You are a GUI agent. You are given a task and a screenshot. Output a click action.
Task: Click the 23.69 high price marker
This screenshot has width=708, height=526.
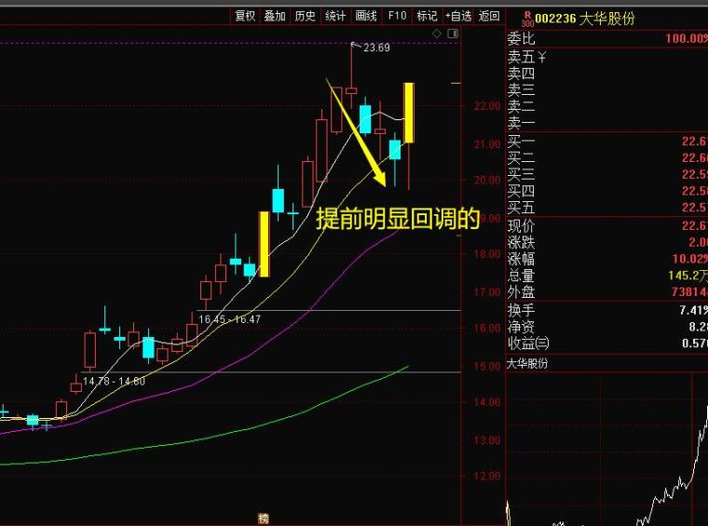376,47
